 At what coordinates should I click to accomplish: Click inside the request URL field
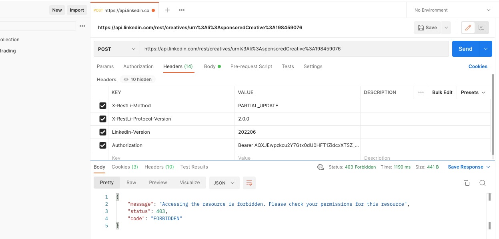[x=280, y=48]
